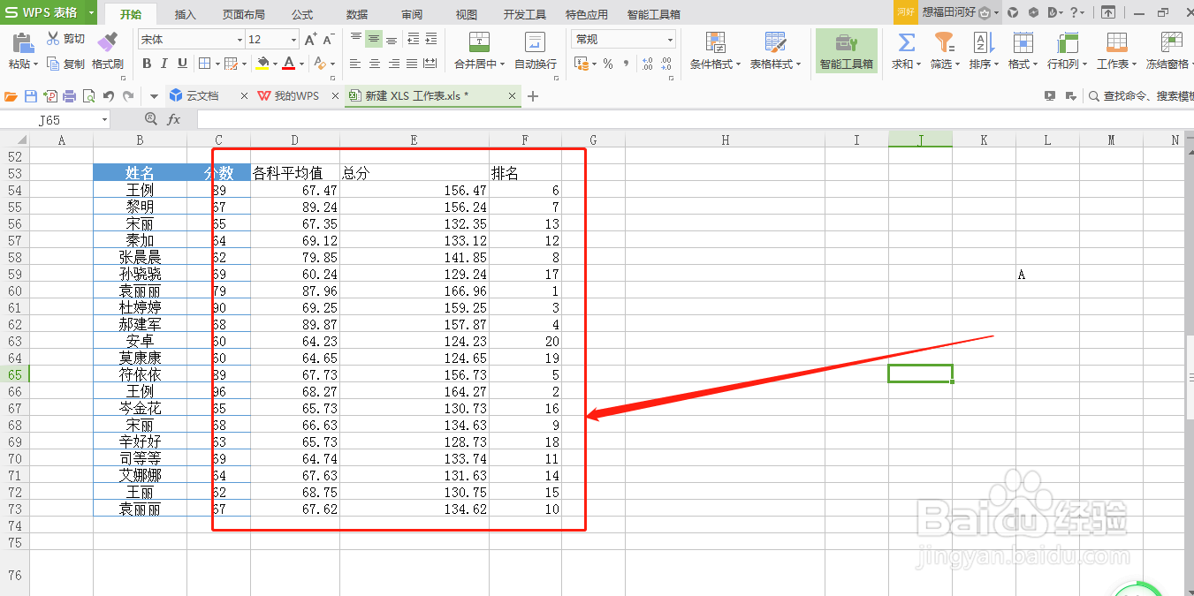1194x596 pixels.
Task: Click the Sum (求和) sigma icon
Action: (x=906, y=42)
